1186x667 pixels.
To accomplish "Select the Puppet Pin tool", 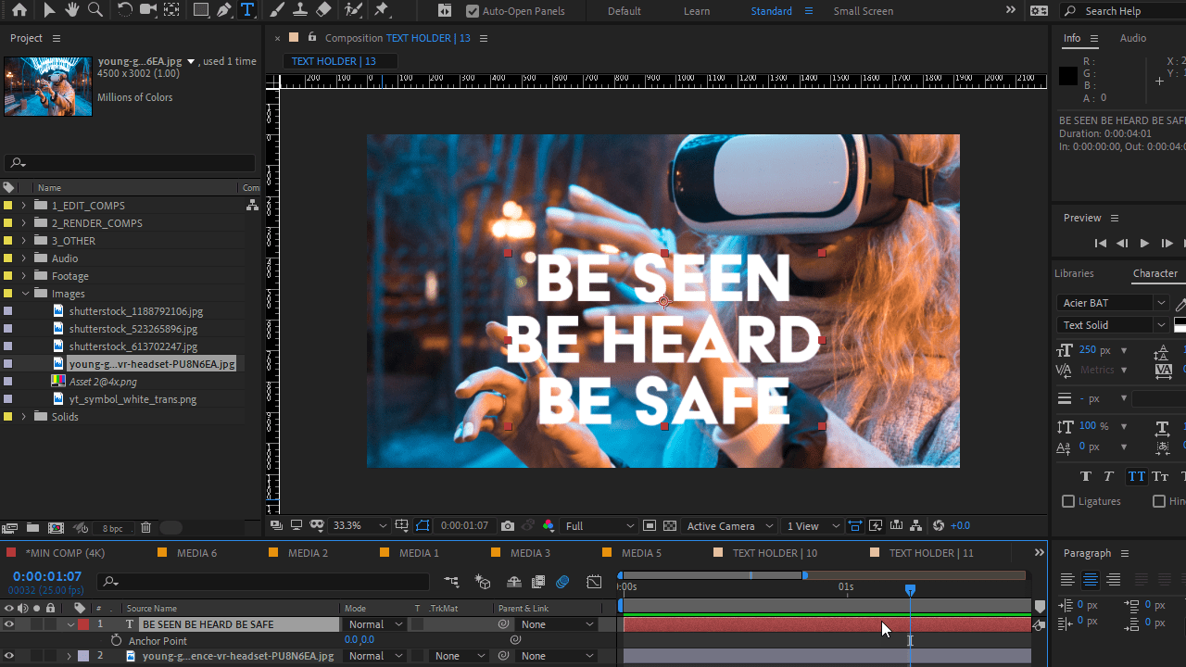I will pyautogui.click(x=383, y=10).
